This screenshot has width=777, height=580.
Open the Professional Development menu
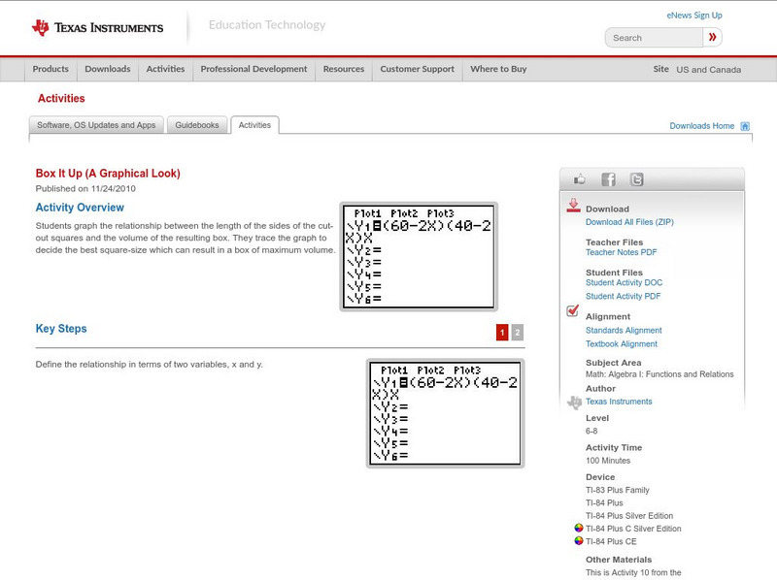[x=253, y=70]
